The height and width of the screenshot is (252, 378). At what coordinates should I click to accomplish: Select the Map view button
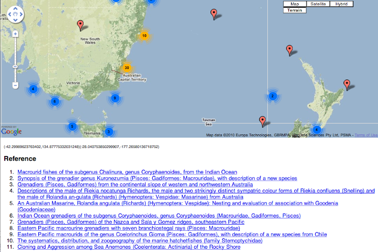[x=295, y=4]
